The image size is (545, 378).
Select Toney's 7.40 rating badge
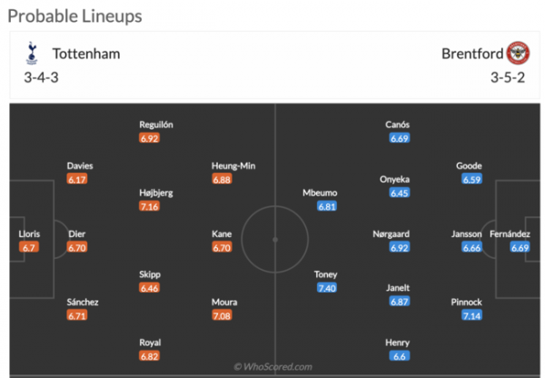click(x=326, y=288)
